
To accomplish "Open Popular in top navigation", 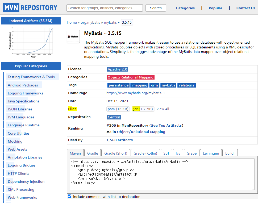I will tap(215, 8).
